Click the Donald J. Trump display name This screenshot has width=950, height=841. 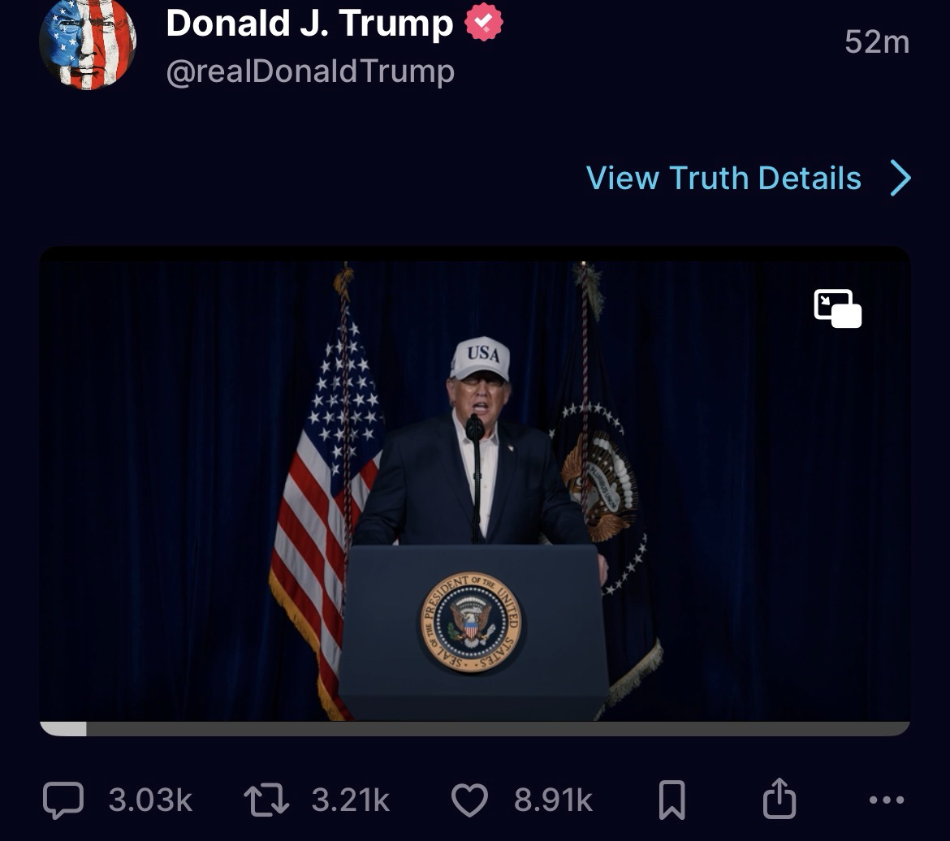click(309, 23)
